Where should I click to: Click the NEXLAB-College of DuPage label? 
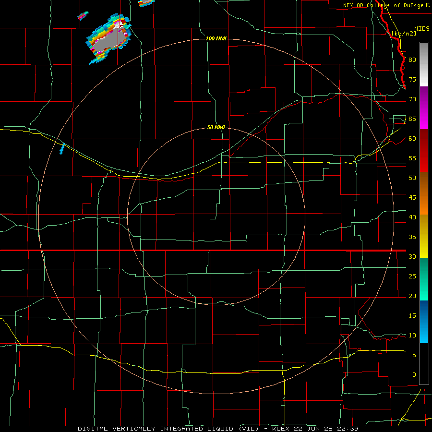[x=383, y=5]
